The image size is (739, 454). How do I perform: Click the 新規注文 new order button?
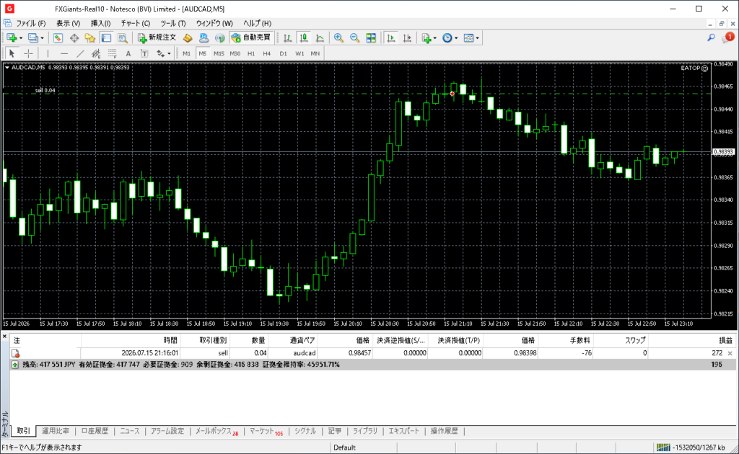click(x=157, y=37)
